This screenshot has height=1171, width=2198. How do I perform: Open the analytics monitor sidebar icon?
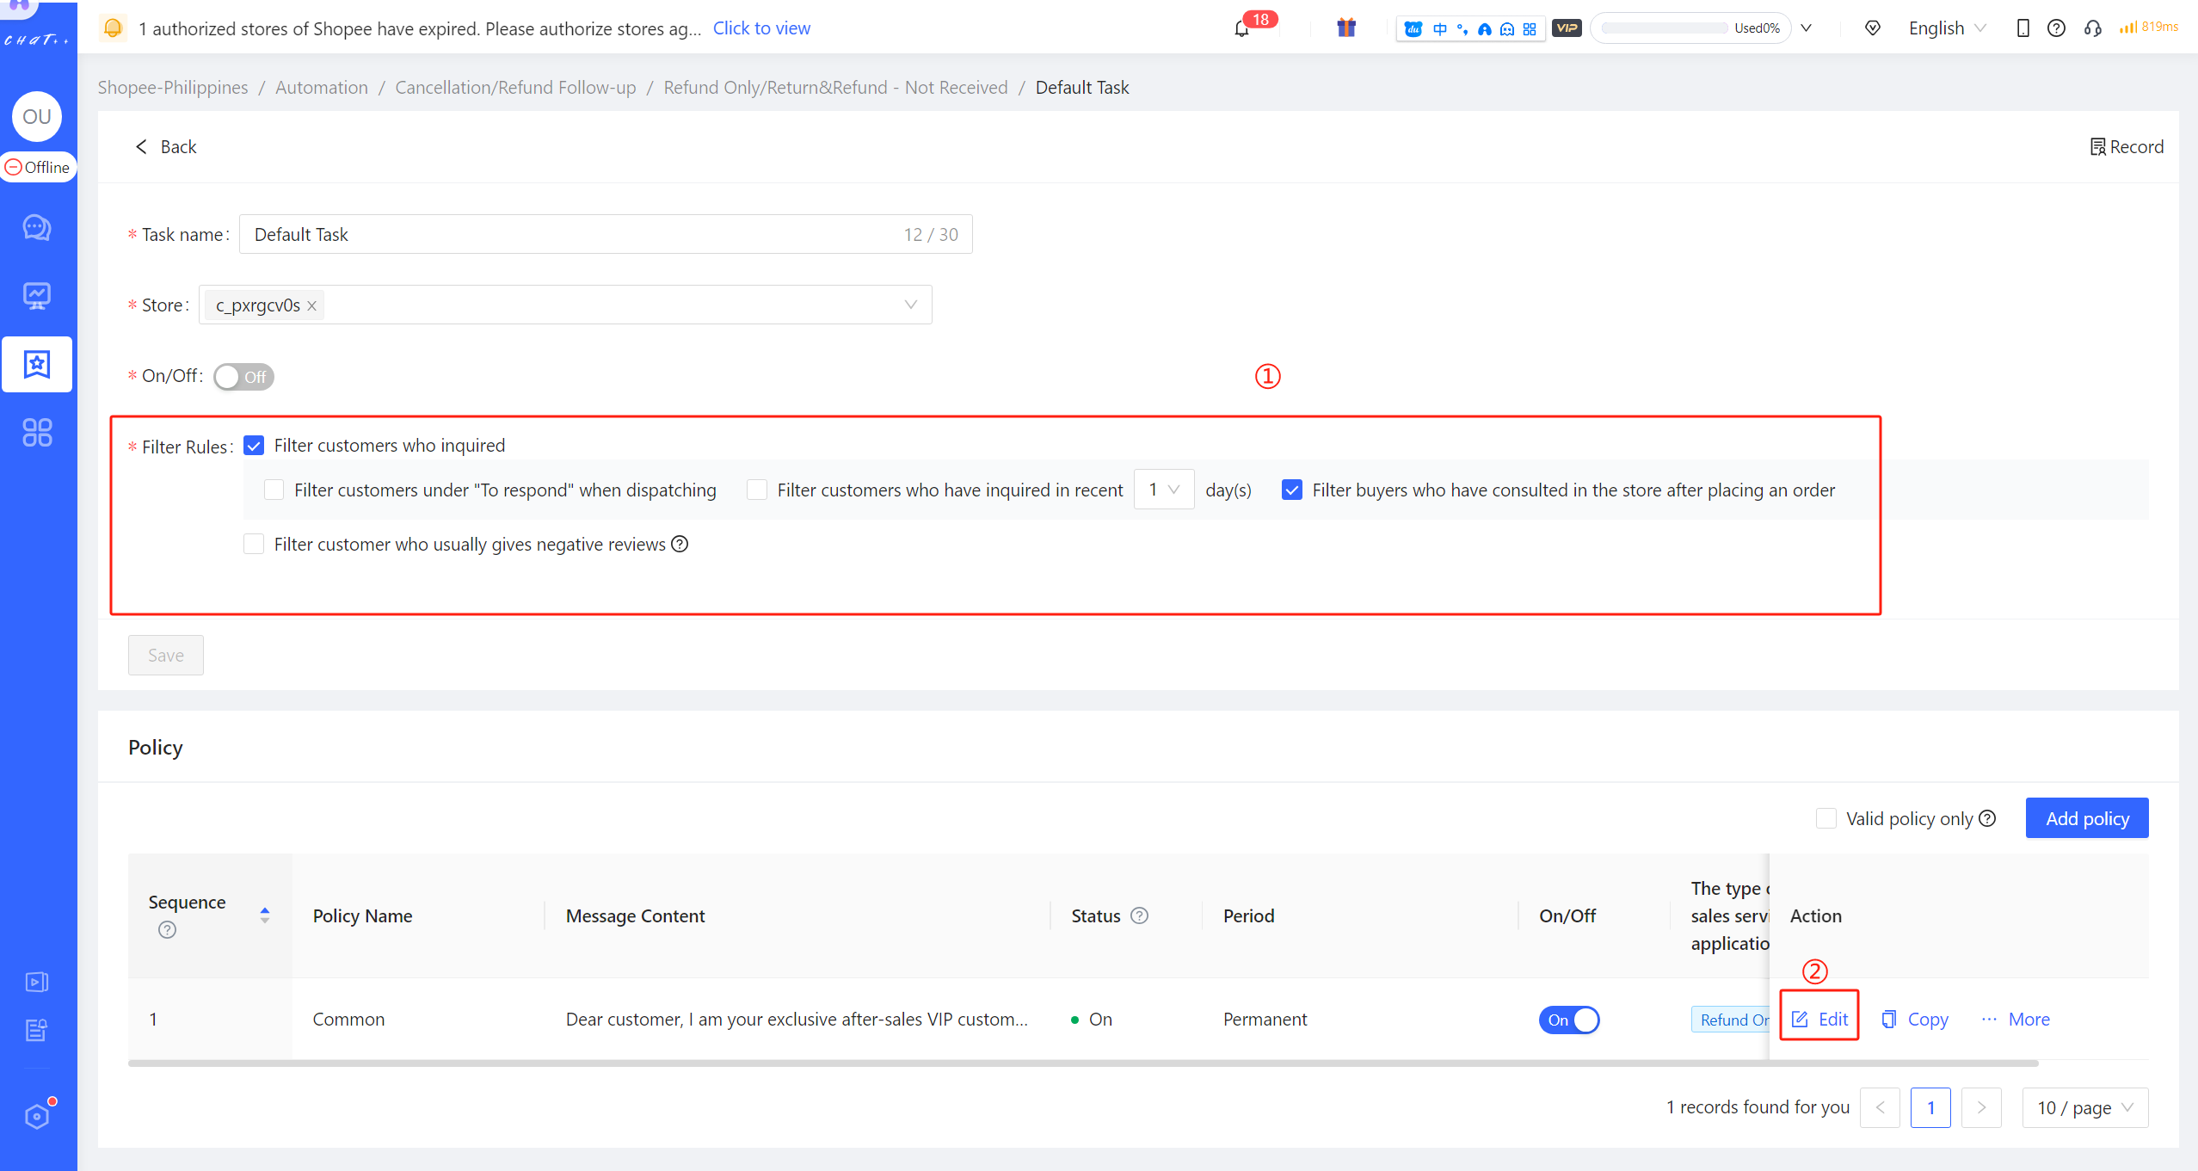pos(37,296)
